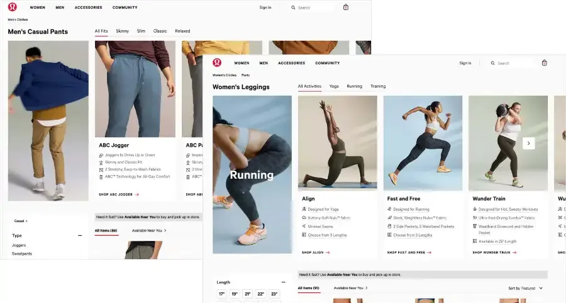Click Sign In on Women's Leggings page
The height and width of the screenshot is (303, 566).
(x=465, y=63)
